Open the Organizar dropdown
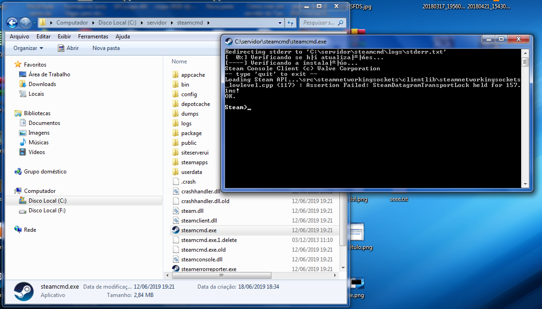This screenshot has width=542, height=309. (x=28, y=48)
